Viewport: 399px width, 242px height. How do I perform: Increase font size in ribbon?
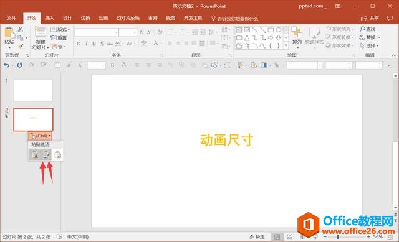tap(142, 32)
